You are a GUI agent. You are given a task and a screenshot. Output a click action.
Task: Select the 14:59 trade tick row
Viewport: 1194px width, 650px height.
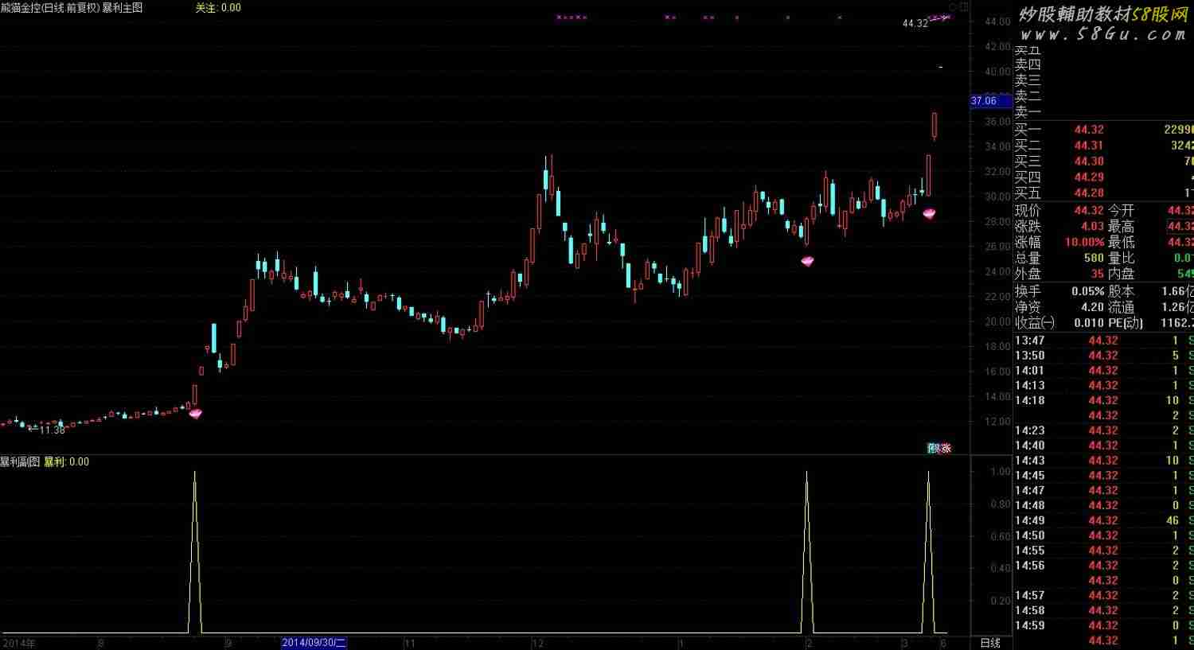pyautogui.click(x=1104, y=625)
